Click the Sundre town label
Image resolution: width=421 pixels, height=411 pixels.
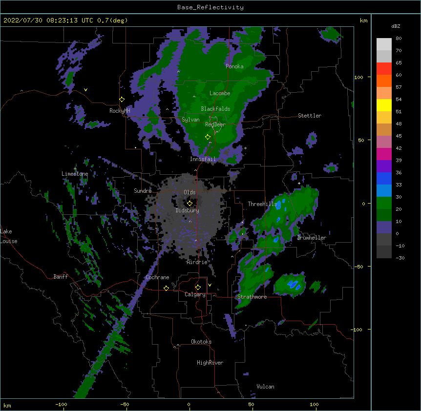[x=143, y=191]
